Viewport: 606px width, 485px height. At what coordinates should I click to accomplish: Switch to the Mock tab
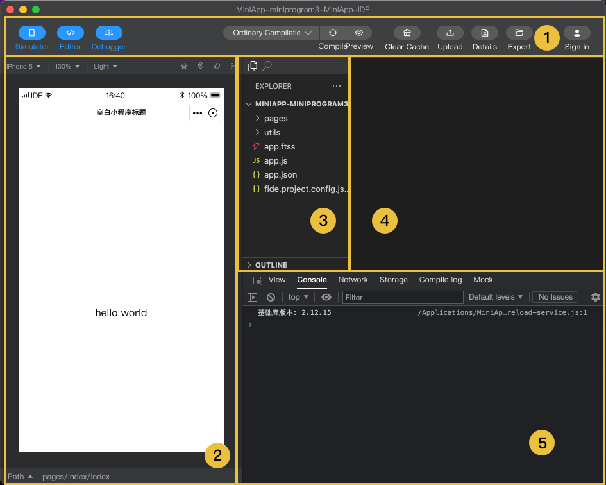click(483, 280)
